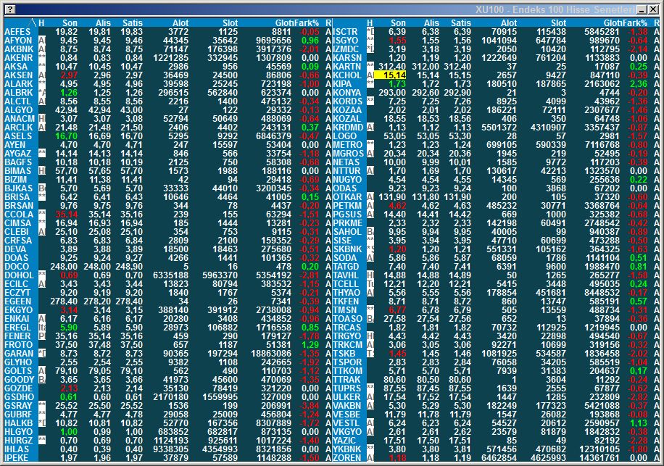
Task: Click EGEEN's last price 278,40
Action: point(64,301)
